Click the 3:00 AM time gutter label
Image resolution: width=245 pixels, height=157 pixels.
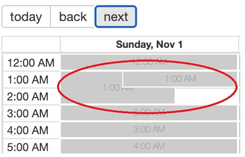click(28, 113)
